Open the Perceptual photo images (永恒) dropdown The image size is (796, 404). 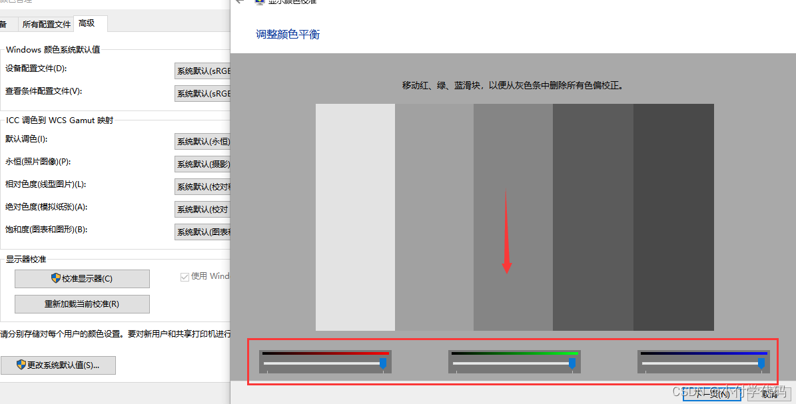[x=202, y=164]
